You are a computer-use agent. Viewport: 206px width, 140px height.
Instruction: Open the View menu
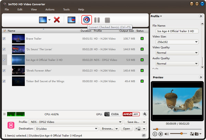[34, 10]
